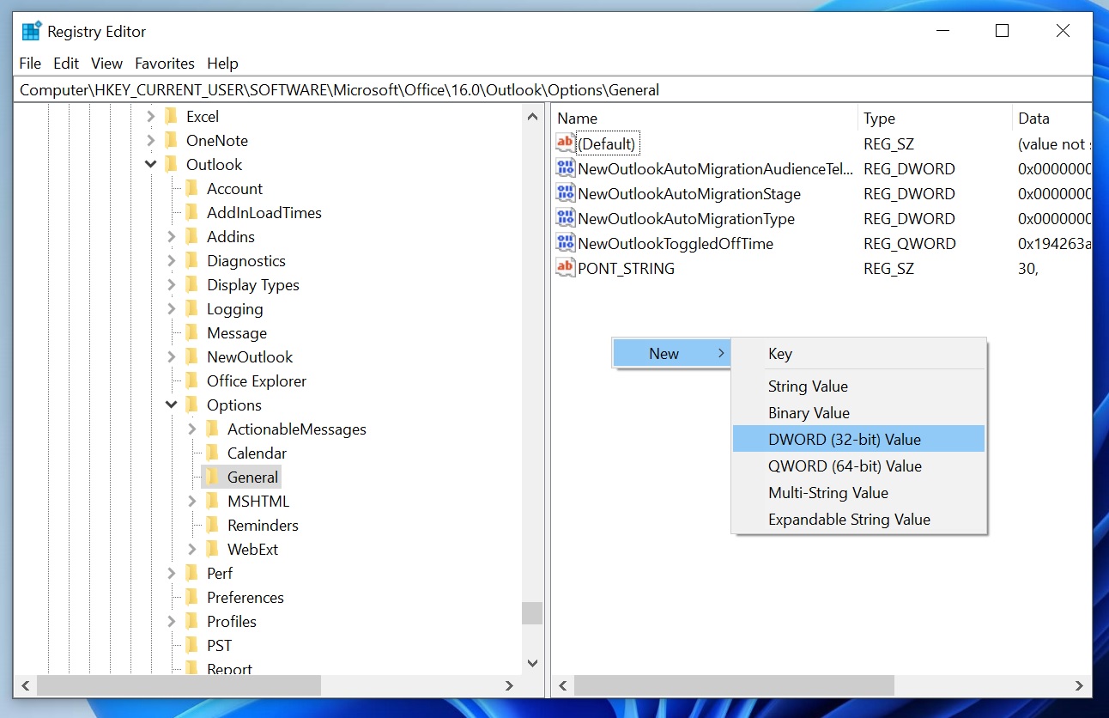This screenshot has height=718, width=1109.
Task: Choose String Value in the New submenu
Action: coord(858,386)
